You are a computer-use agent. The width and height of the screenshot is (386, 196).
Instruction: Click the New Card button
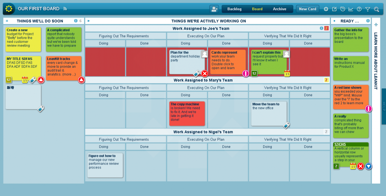[x=308, y=9]
